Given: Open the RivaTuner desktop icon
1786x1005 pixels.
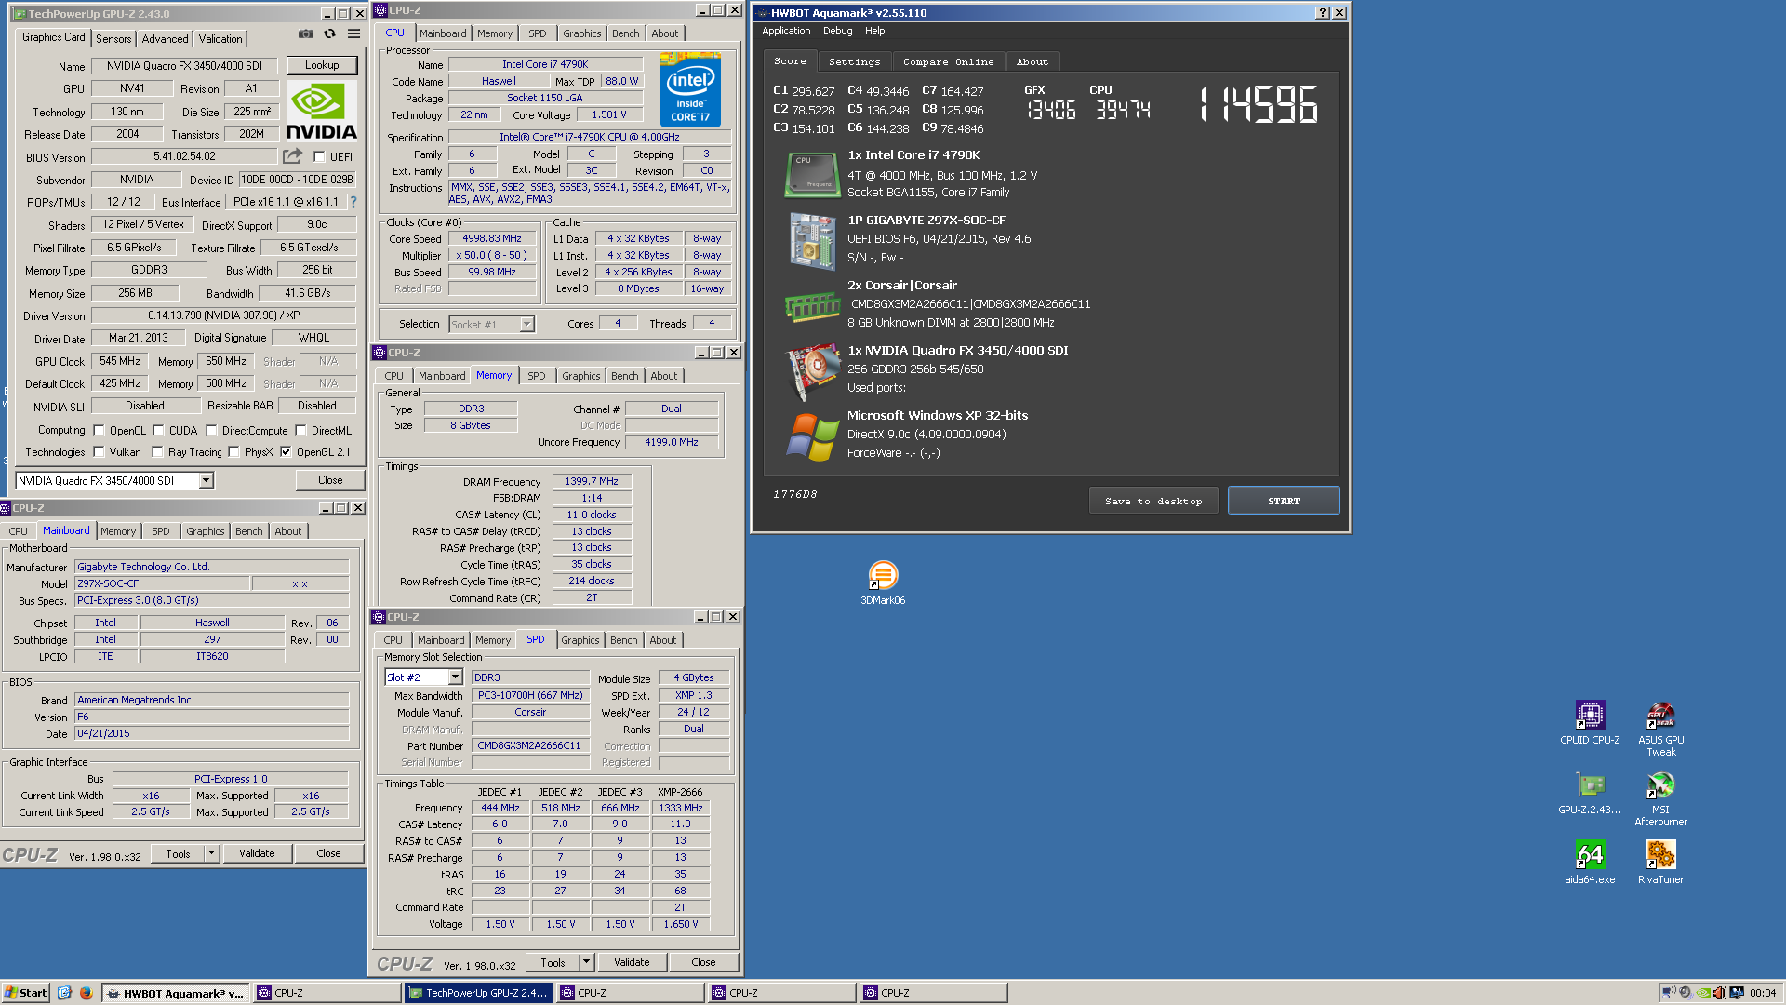Looking at the screenshot, I should (x=1660, y=862).
